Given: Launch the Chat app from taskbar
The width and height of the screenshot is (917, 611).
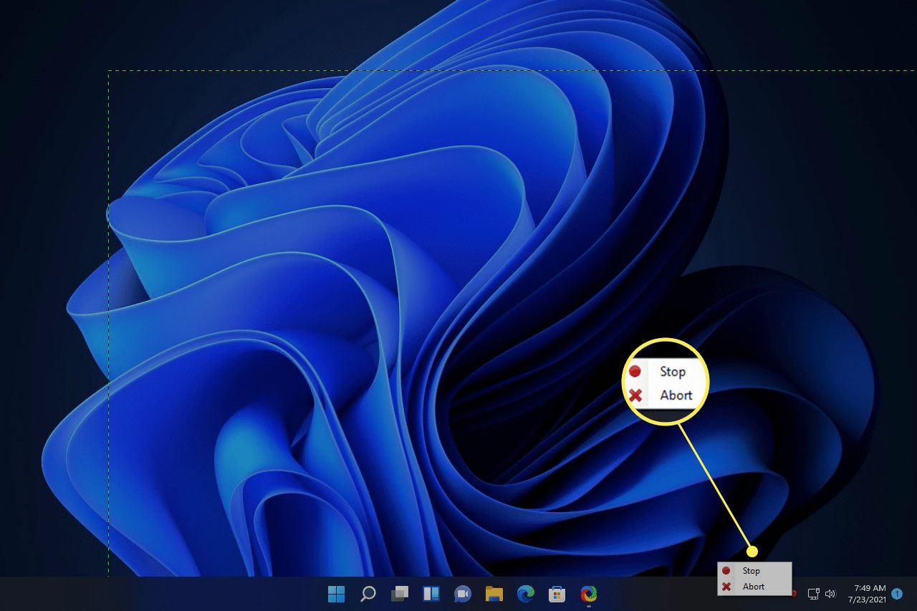Looking at the screenshot, I should (462, 594).
